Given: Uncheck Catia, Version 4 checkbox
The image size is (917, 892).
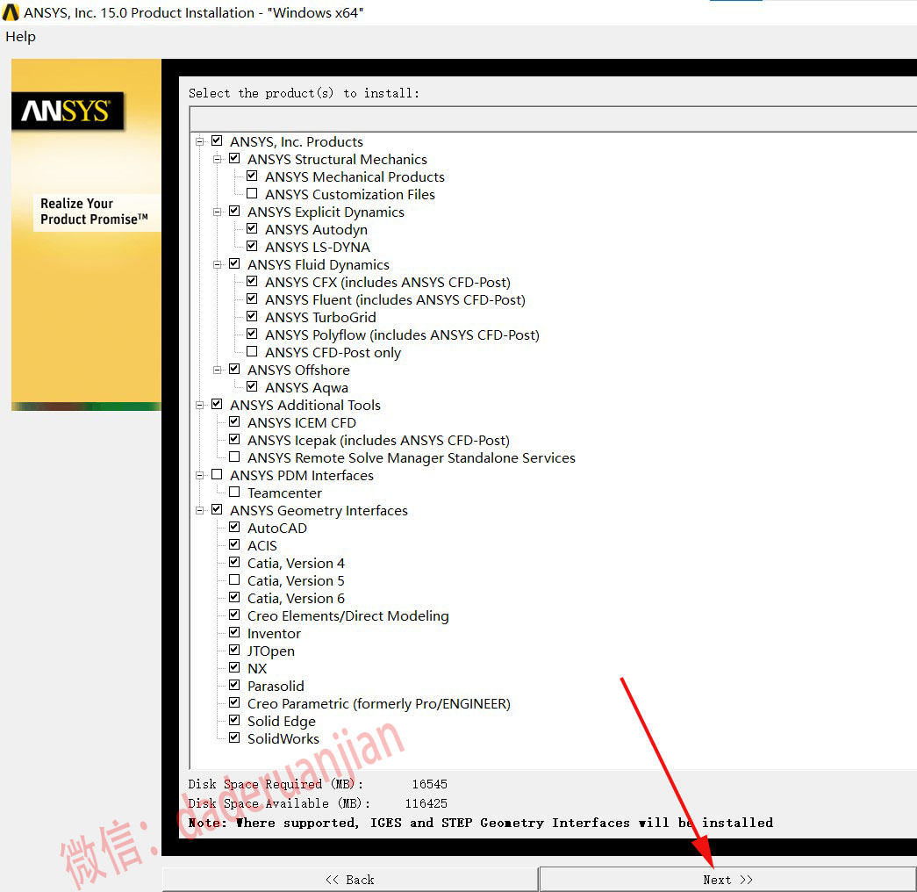Looking at the screenshot, I should coord(234,563).
